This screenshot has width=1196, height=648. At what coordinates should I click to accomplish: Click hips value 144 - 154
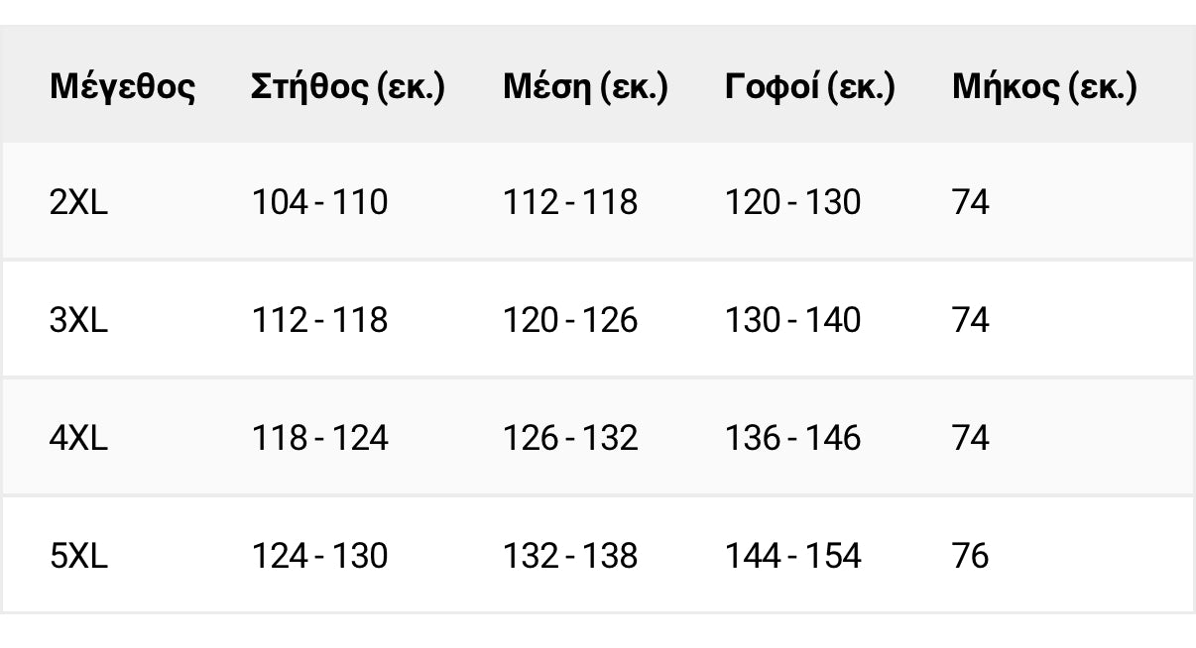pyautogui.click(x=793, y=556)
